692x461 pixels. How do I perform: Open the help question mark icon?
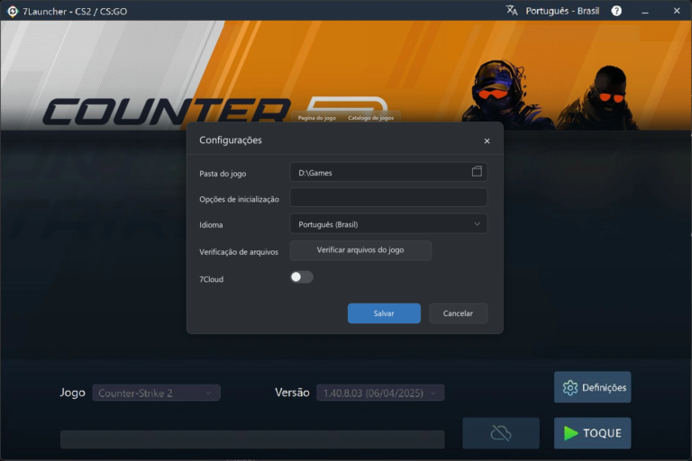pos(616,11)
